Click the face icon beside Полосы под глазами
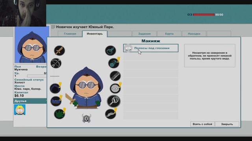The height and width of the screenshot is (141, 252). tap(128, 48)
